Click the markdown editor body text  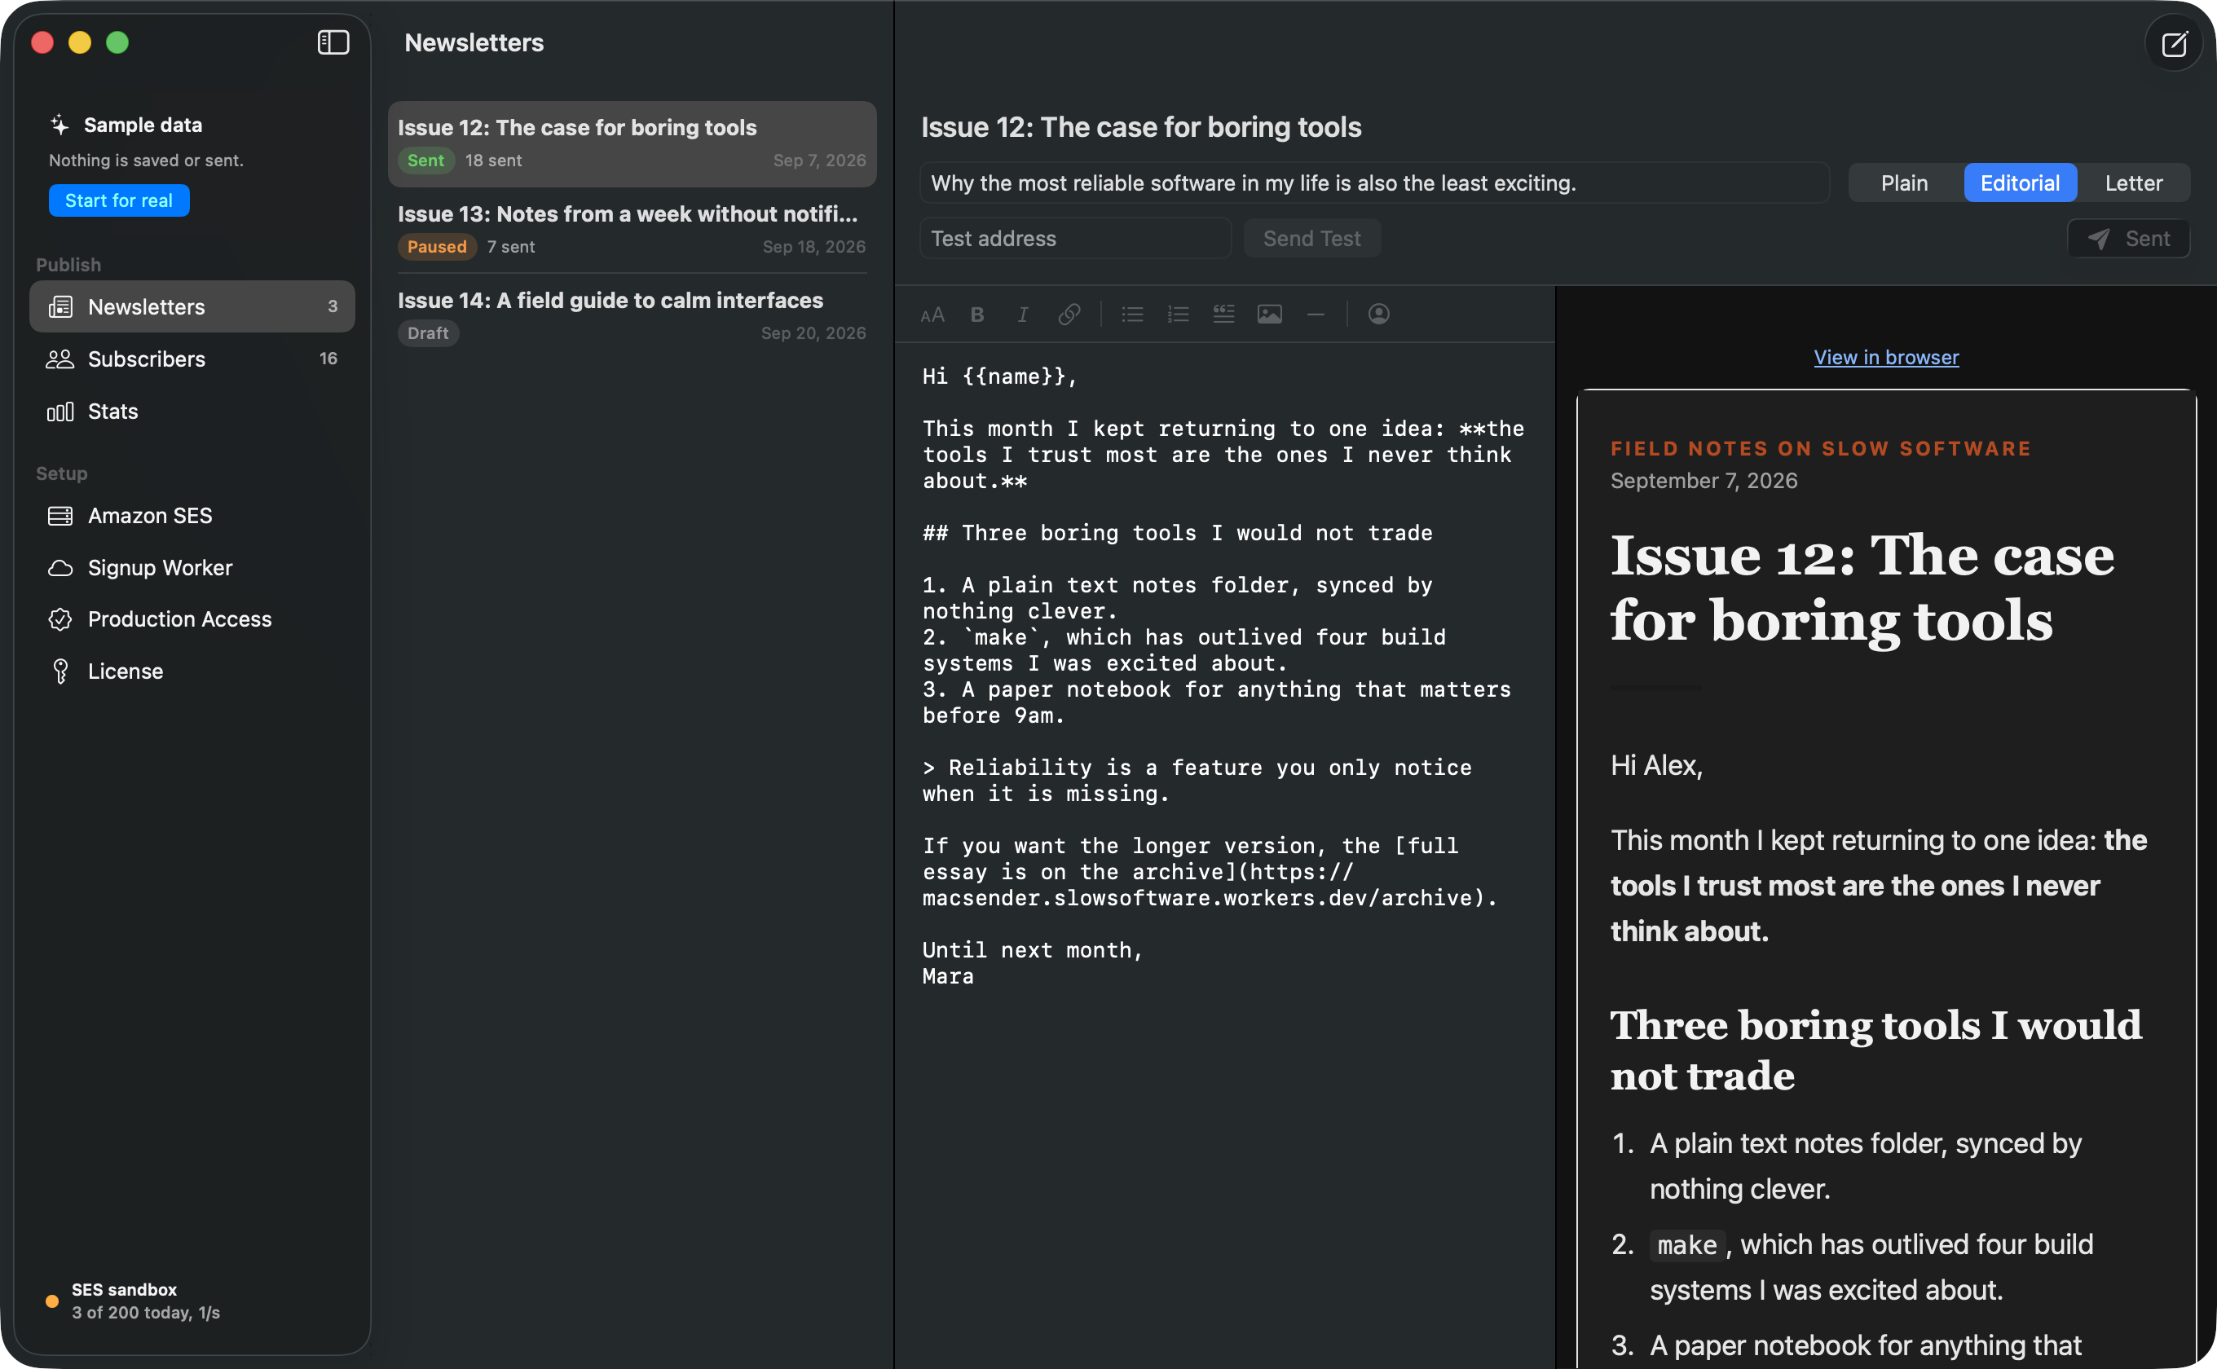(1223, 676)
